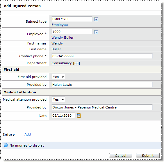Click the Cancel button
Screen dimensions: 164x162
(120, 156)
